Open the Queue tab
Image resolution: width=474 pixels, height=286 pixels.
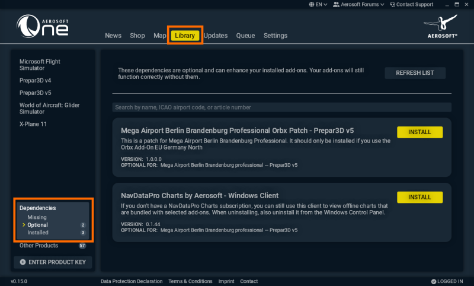point(245,36)
